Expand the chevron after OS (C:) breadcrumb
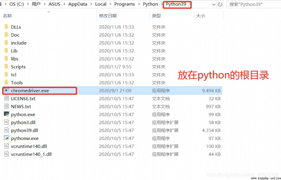 pyautogui.click(x=28, y=4)
